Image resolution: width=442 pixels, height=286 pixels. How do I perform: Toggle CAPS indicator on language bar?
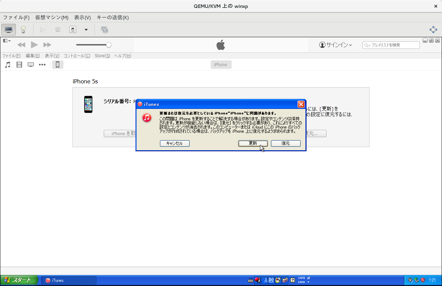301,278
